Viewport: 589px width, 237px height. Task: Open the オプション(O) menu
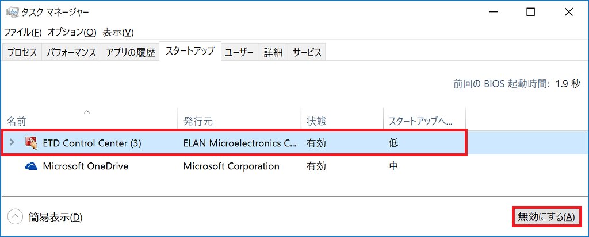(72, 32)
